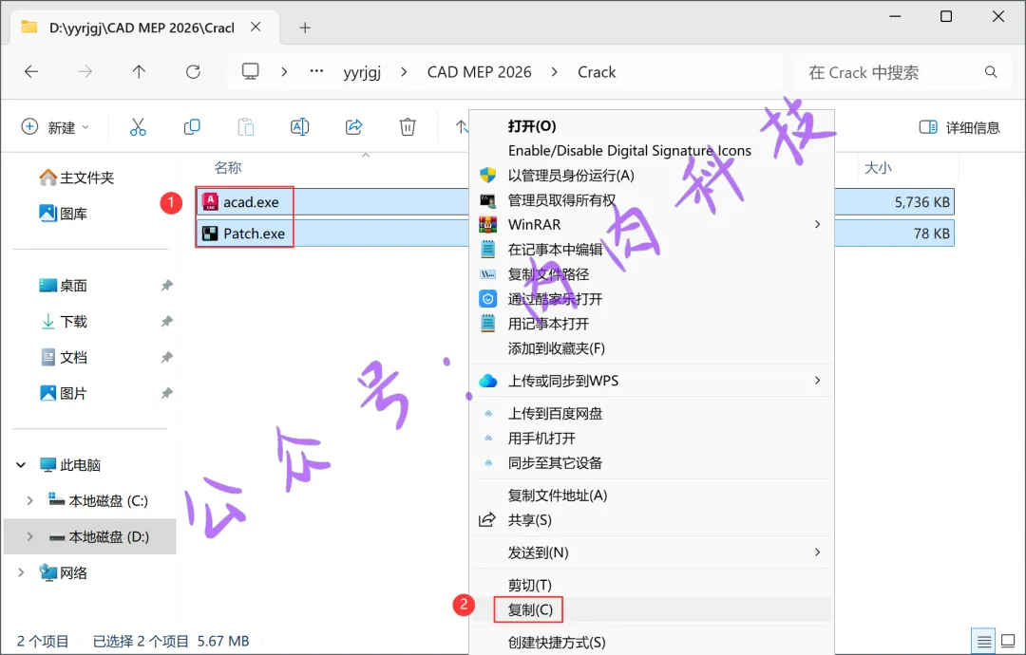Click the Share icon in toolbar
1026x655 pixels.
pyautogui.click(x=354, y=127)
